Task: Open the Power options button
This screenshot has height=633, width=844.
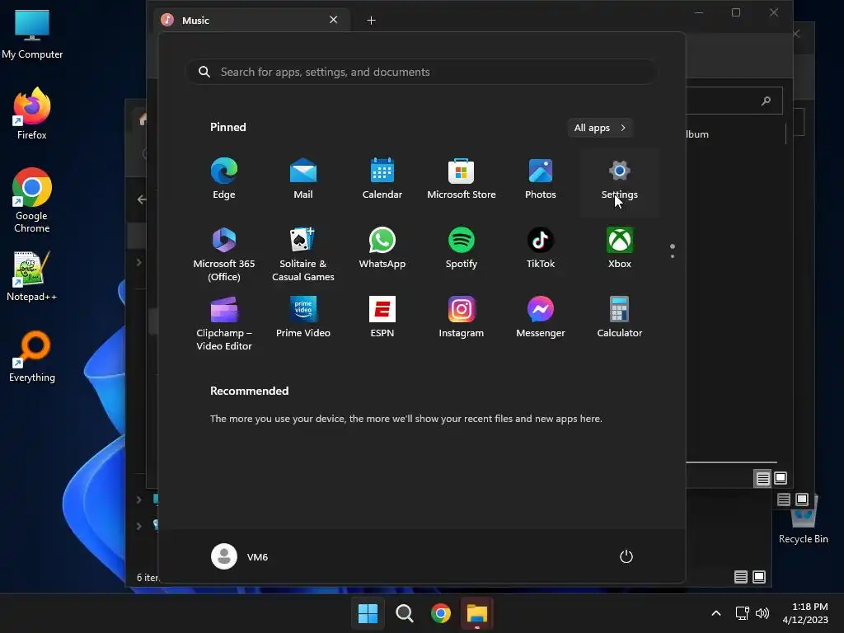Action: [x=626, y=556]
